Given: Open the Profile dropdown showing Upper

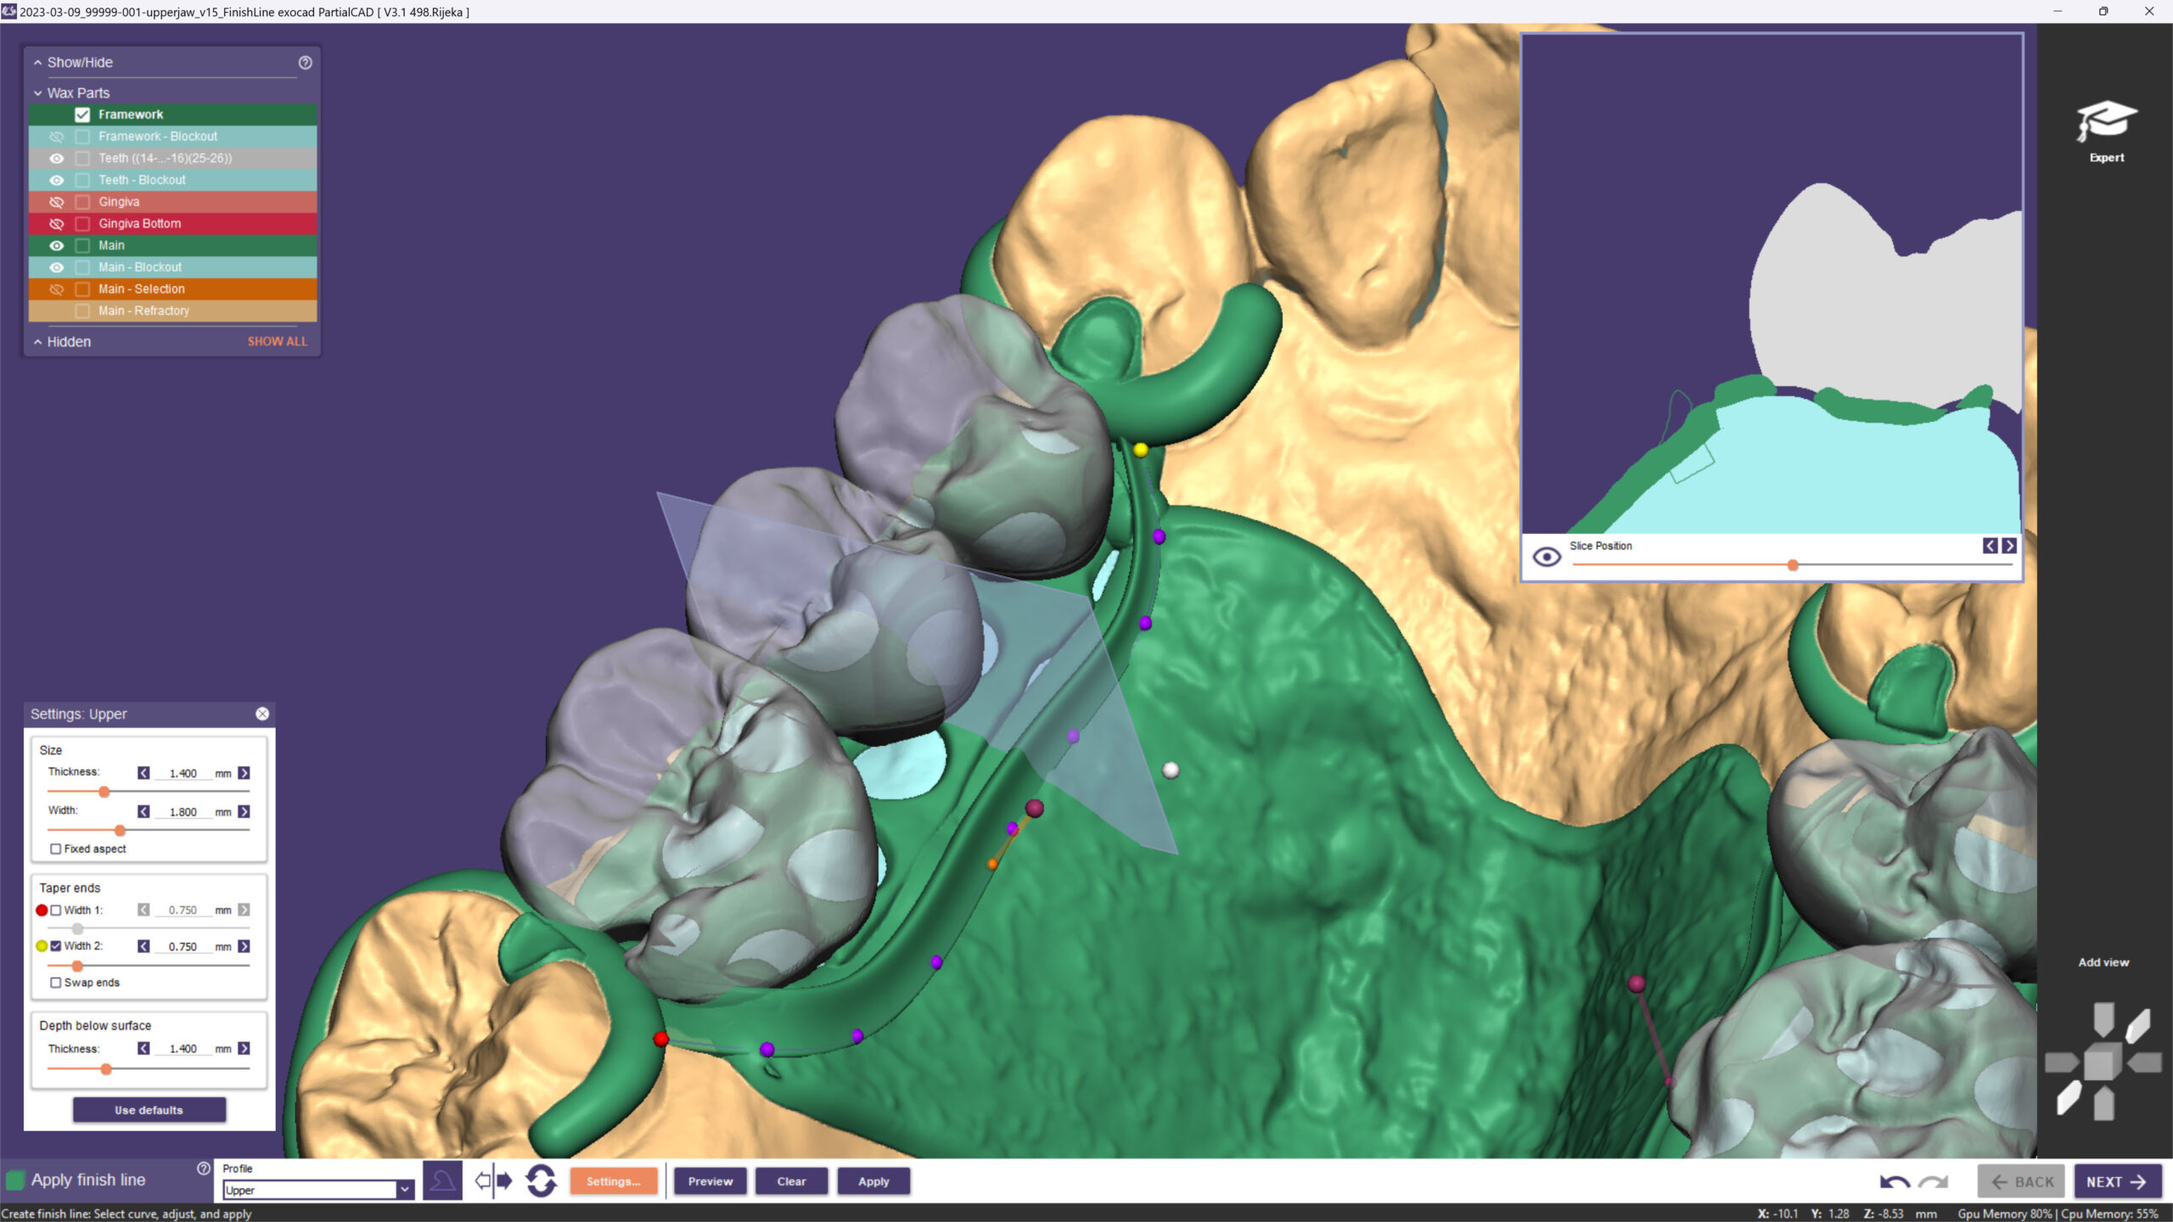Looking at the screenshot, I should tap(404, 1190).
